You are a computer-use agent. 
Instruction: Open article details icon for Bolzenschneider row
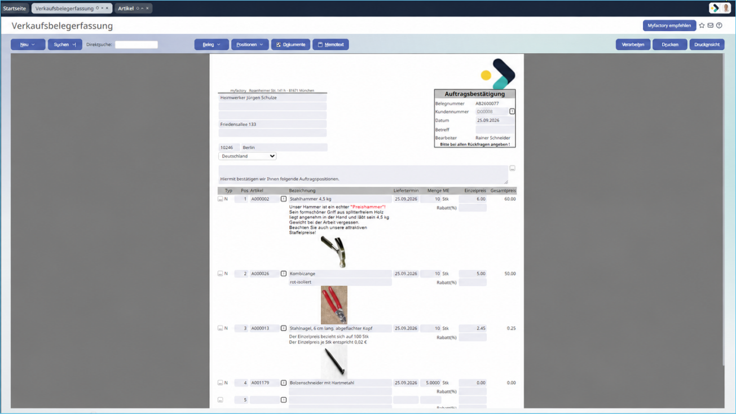pyautogui.click(x=283, y=383)
